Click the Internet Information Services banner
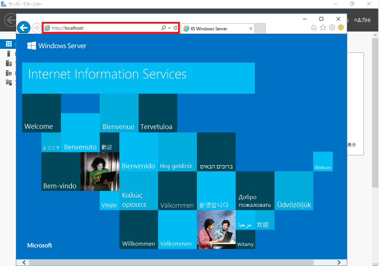 (139, 78)
